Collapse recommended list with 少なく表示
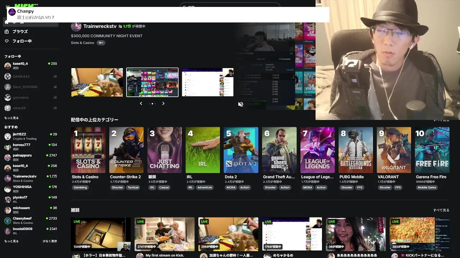Screen dimensions: 460x258 (x=50, y=241)
